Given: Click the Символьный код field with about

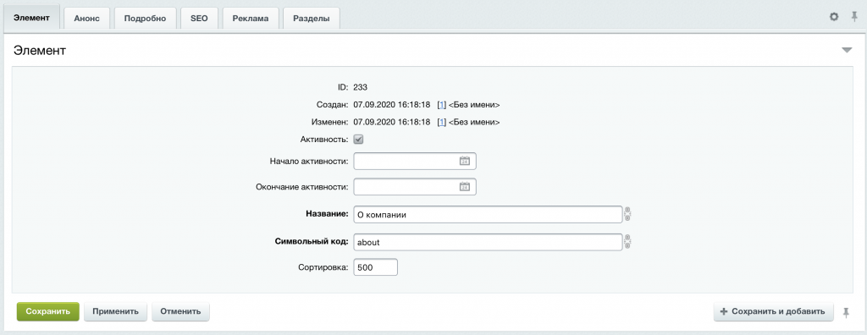Looking at the screenshot, I should tap(488, 242).
